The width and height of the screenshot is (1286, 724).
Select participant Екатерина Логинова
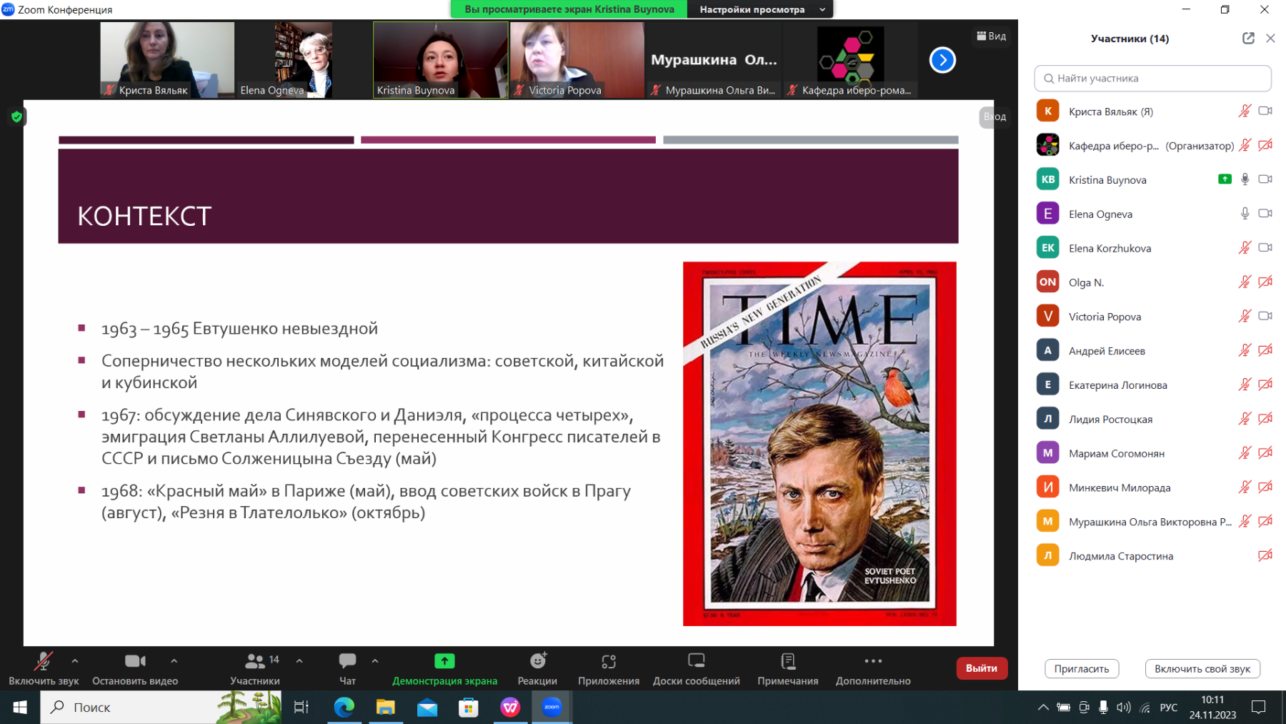tap(1152, 385)
